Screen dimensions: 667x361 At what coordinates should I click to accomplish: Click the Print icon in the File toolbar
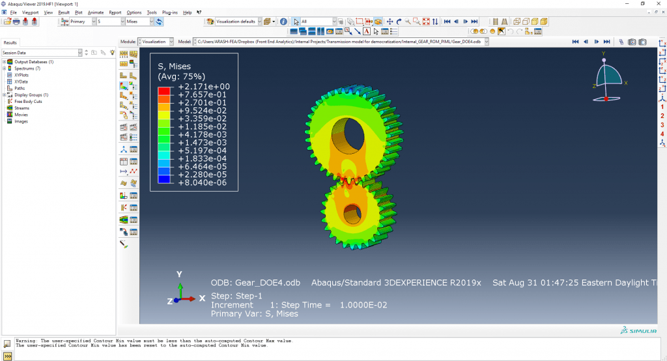pos(16,22)
